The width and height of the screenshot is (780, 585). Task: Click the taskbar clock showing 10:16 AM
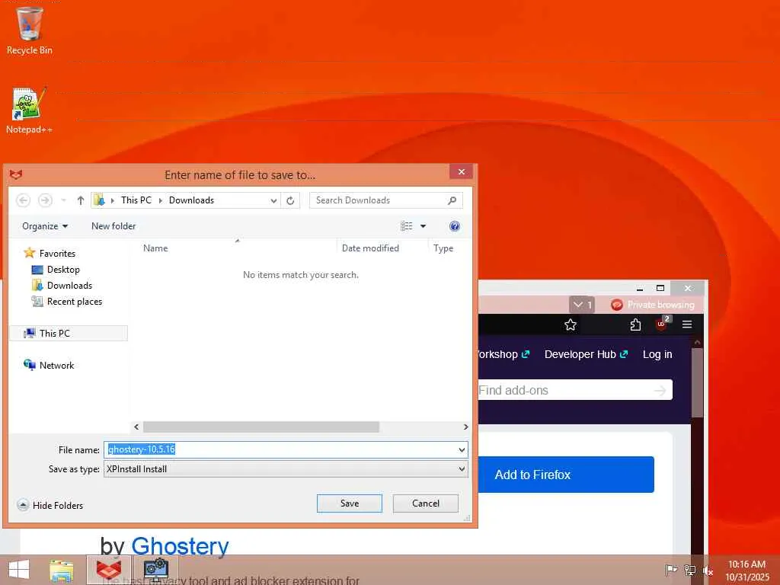(x=746, y=571)
